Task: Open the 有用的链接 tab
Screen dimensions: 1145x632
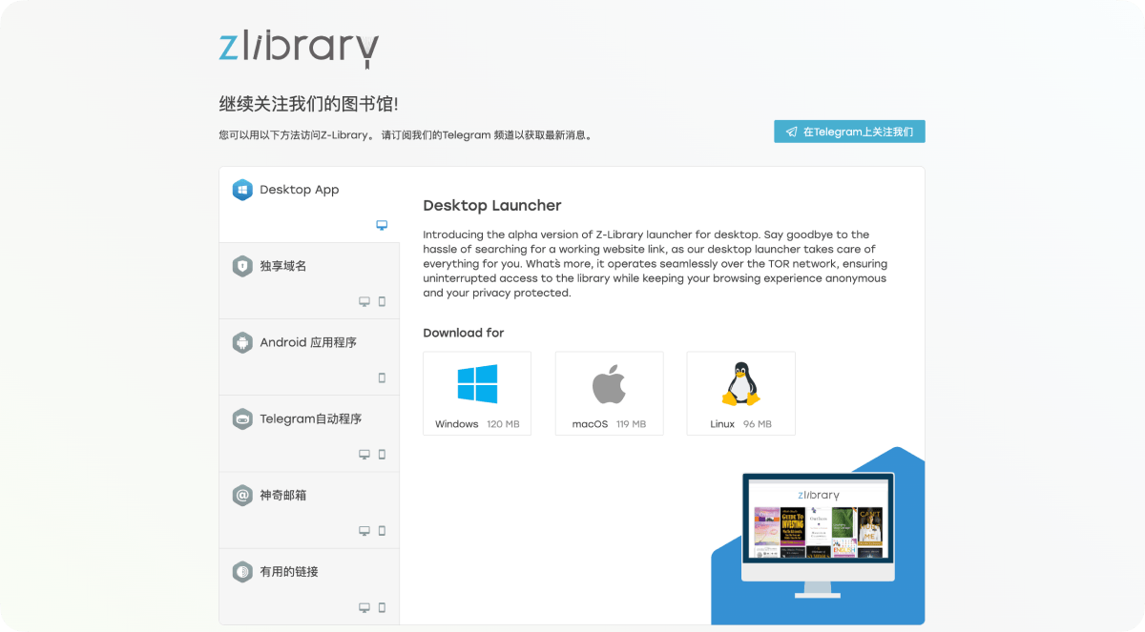Action: (309, 586)
